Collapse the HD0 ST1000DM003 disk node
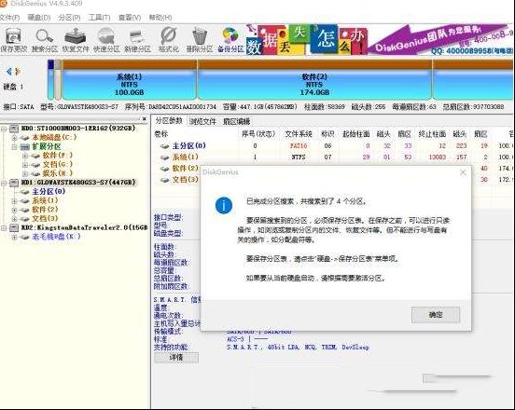 click(x=4, y=129)
